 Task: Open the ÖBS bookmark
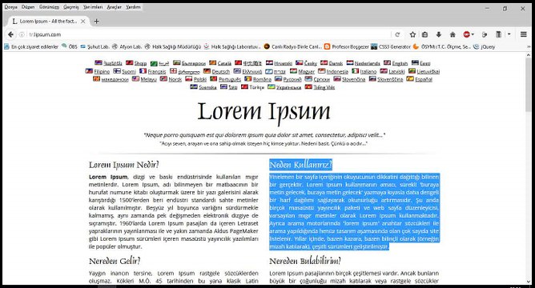(70, 46)
